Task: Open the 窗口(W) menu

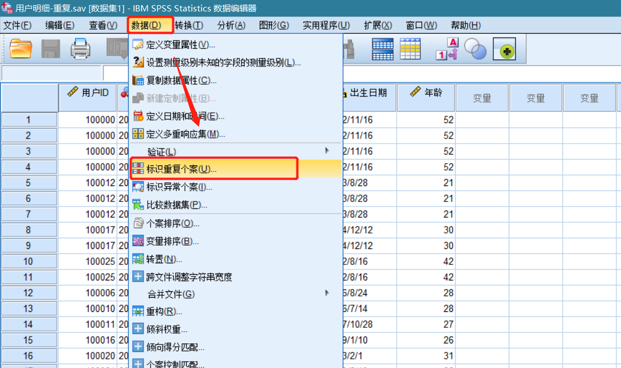Action: (x=422, y=25)
